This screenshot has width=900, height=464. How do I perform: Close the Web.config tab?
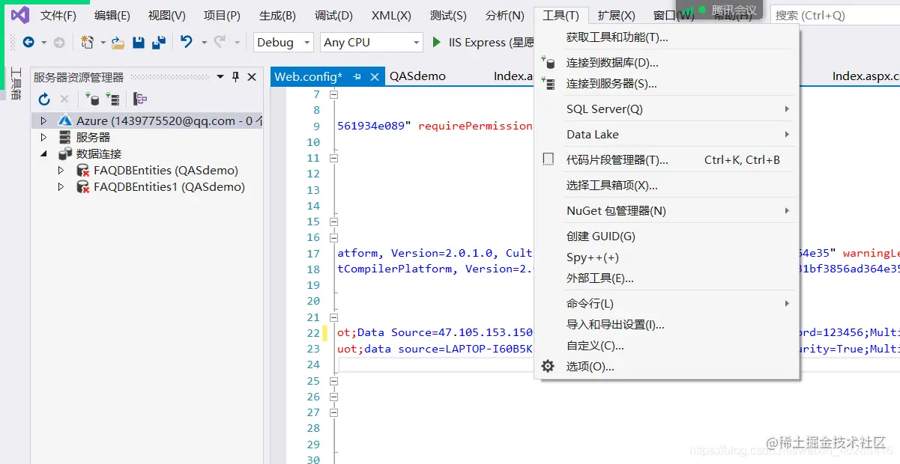tap(373, 76)
